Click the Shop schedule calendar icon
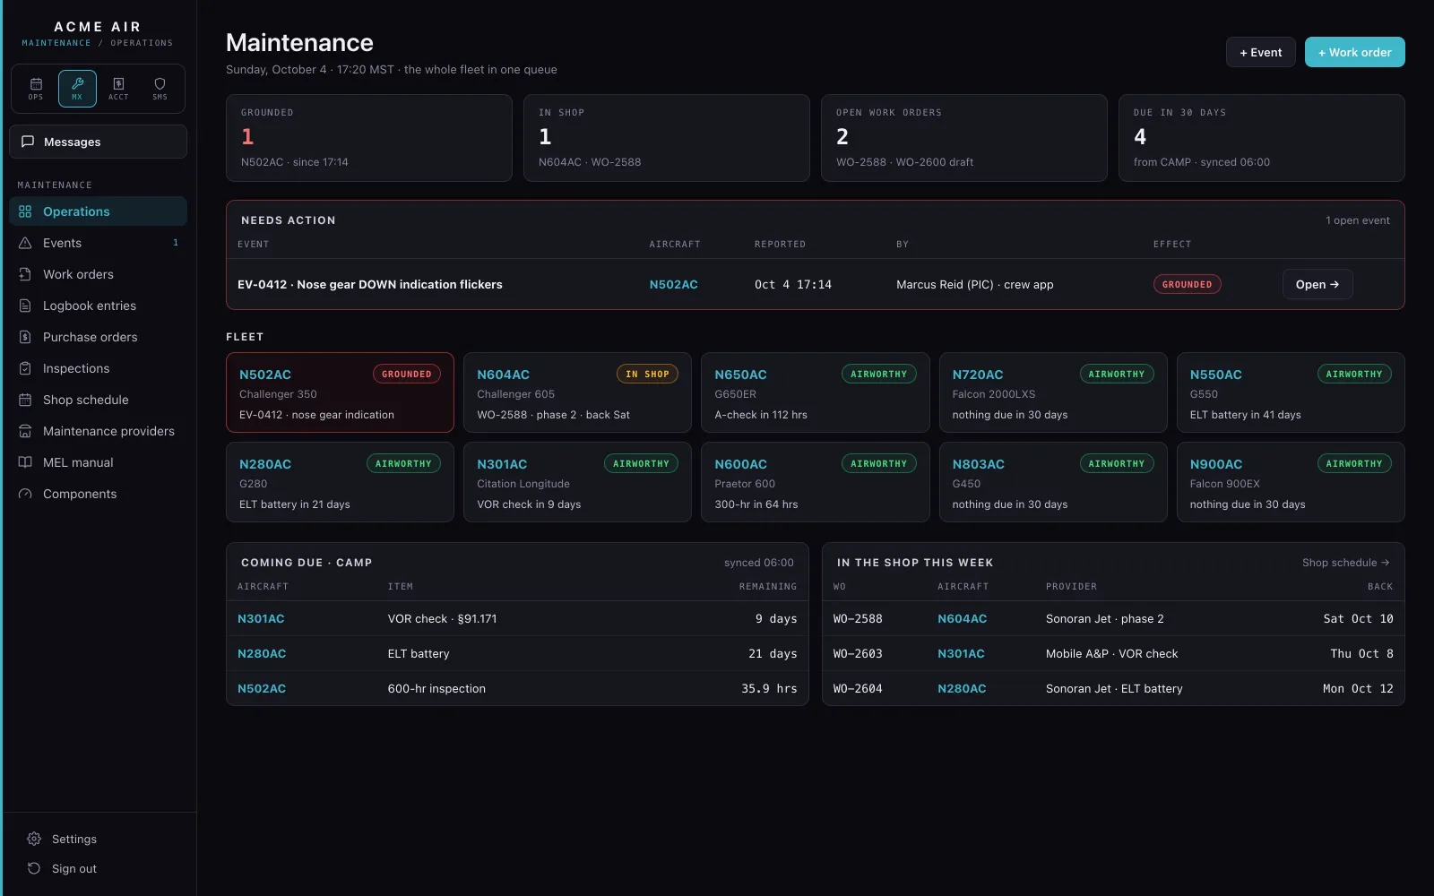 tap(25, 400)
